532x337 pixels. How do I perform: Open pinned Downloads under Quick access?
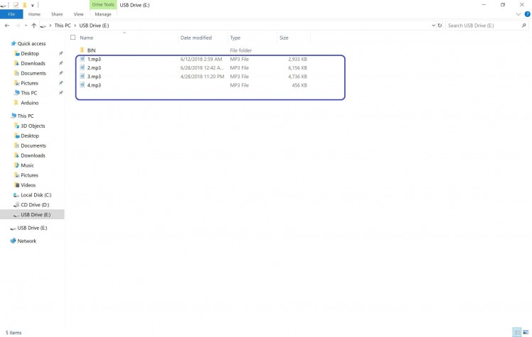tap(33, 63)
